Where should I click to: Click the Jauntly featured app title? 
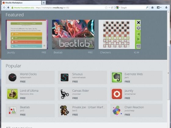click(11, 52)
